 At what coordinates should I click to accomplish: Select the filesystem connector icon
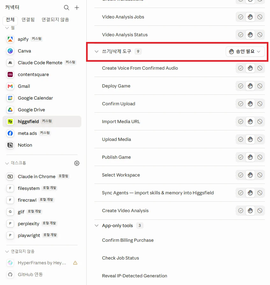click(x=10, y=188)
